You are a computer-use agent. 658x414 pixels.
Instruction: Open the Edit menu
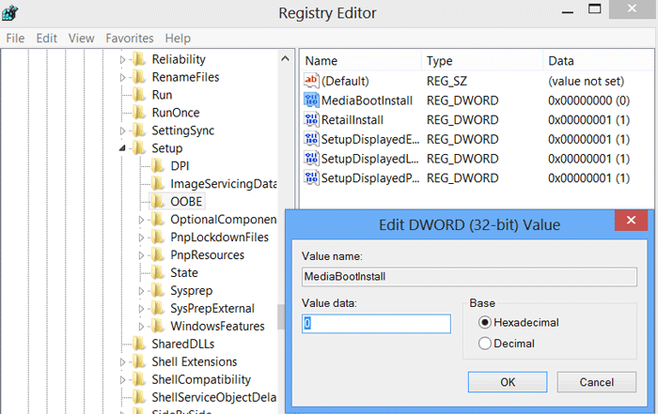[x=46, y=38]
